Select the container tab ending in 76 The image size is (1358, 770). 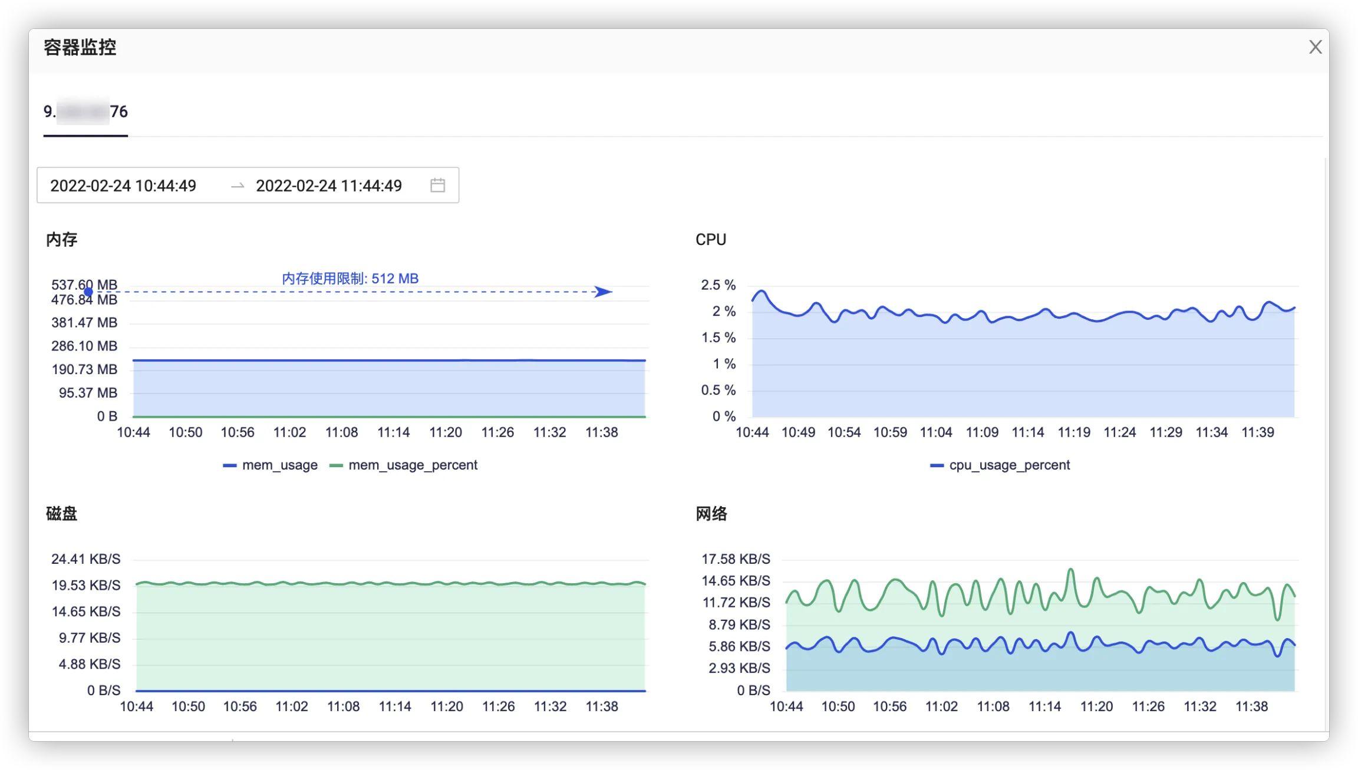tap(85, 112)
